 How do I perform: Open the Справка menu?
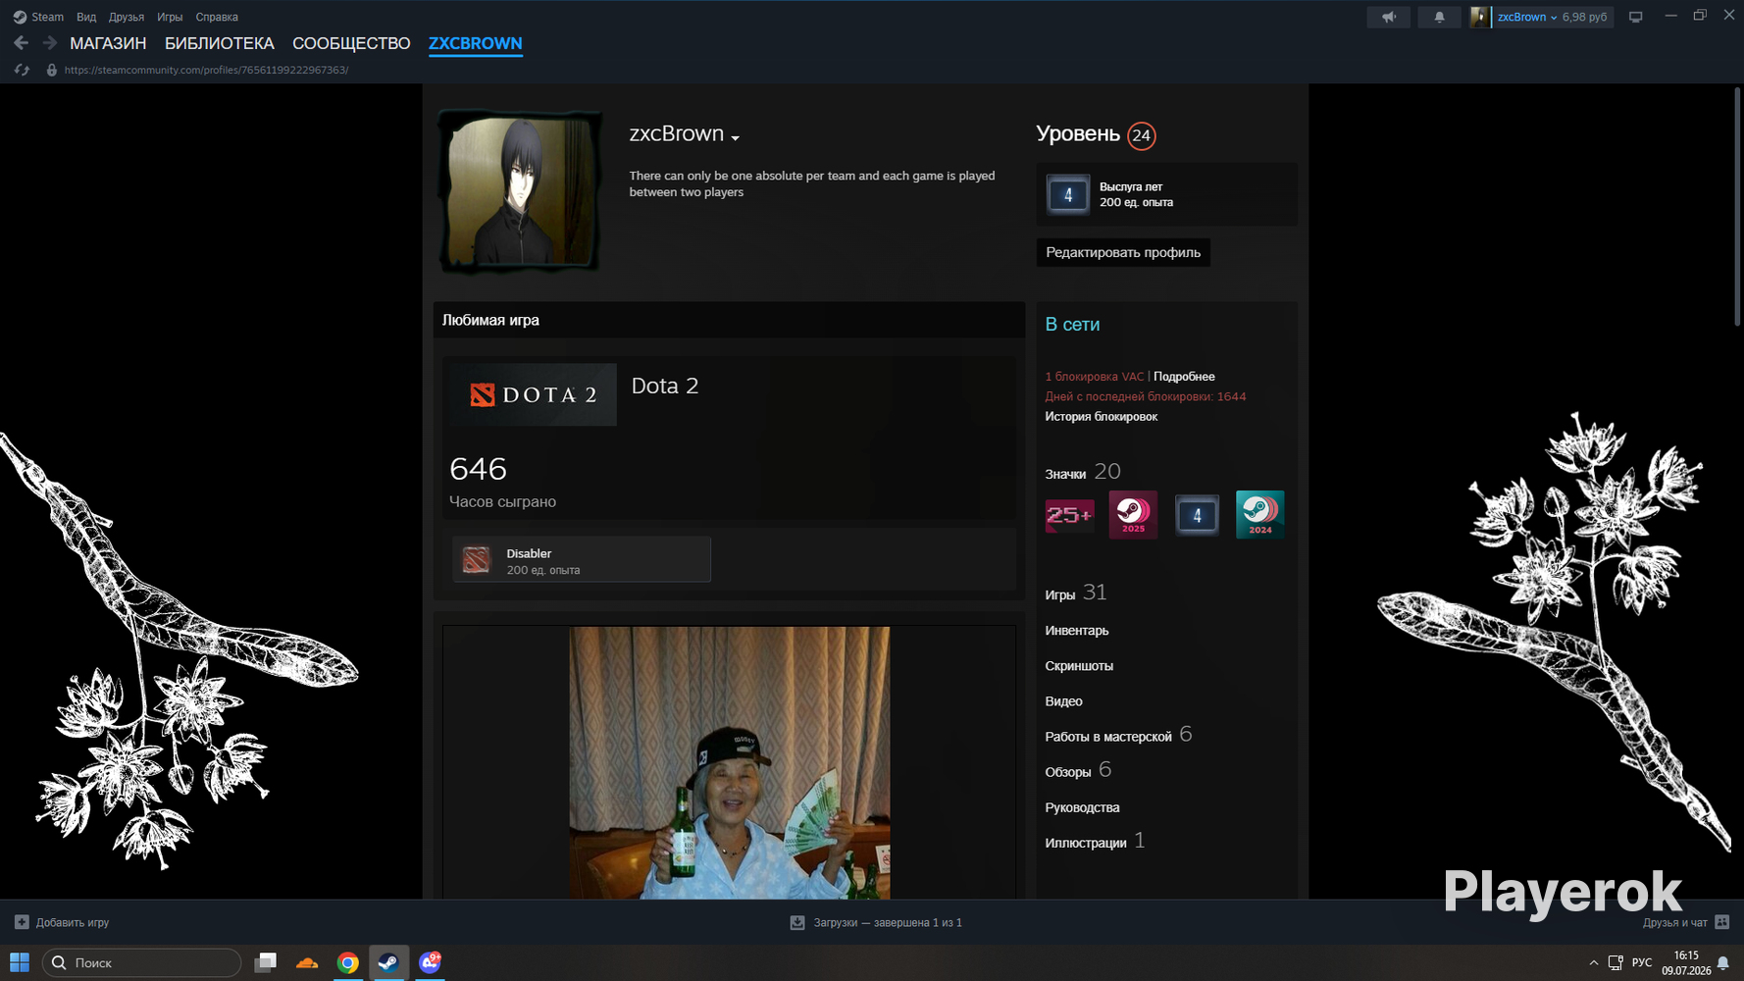[217, 17]
